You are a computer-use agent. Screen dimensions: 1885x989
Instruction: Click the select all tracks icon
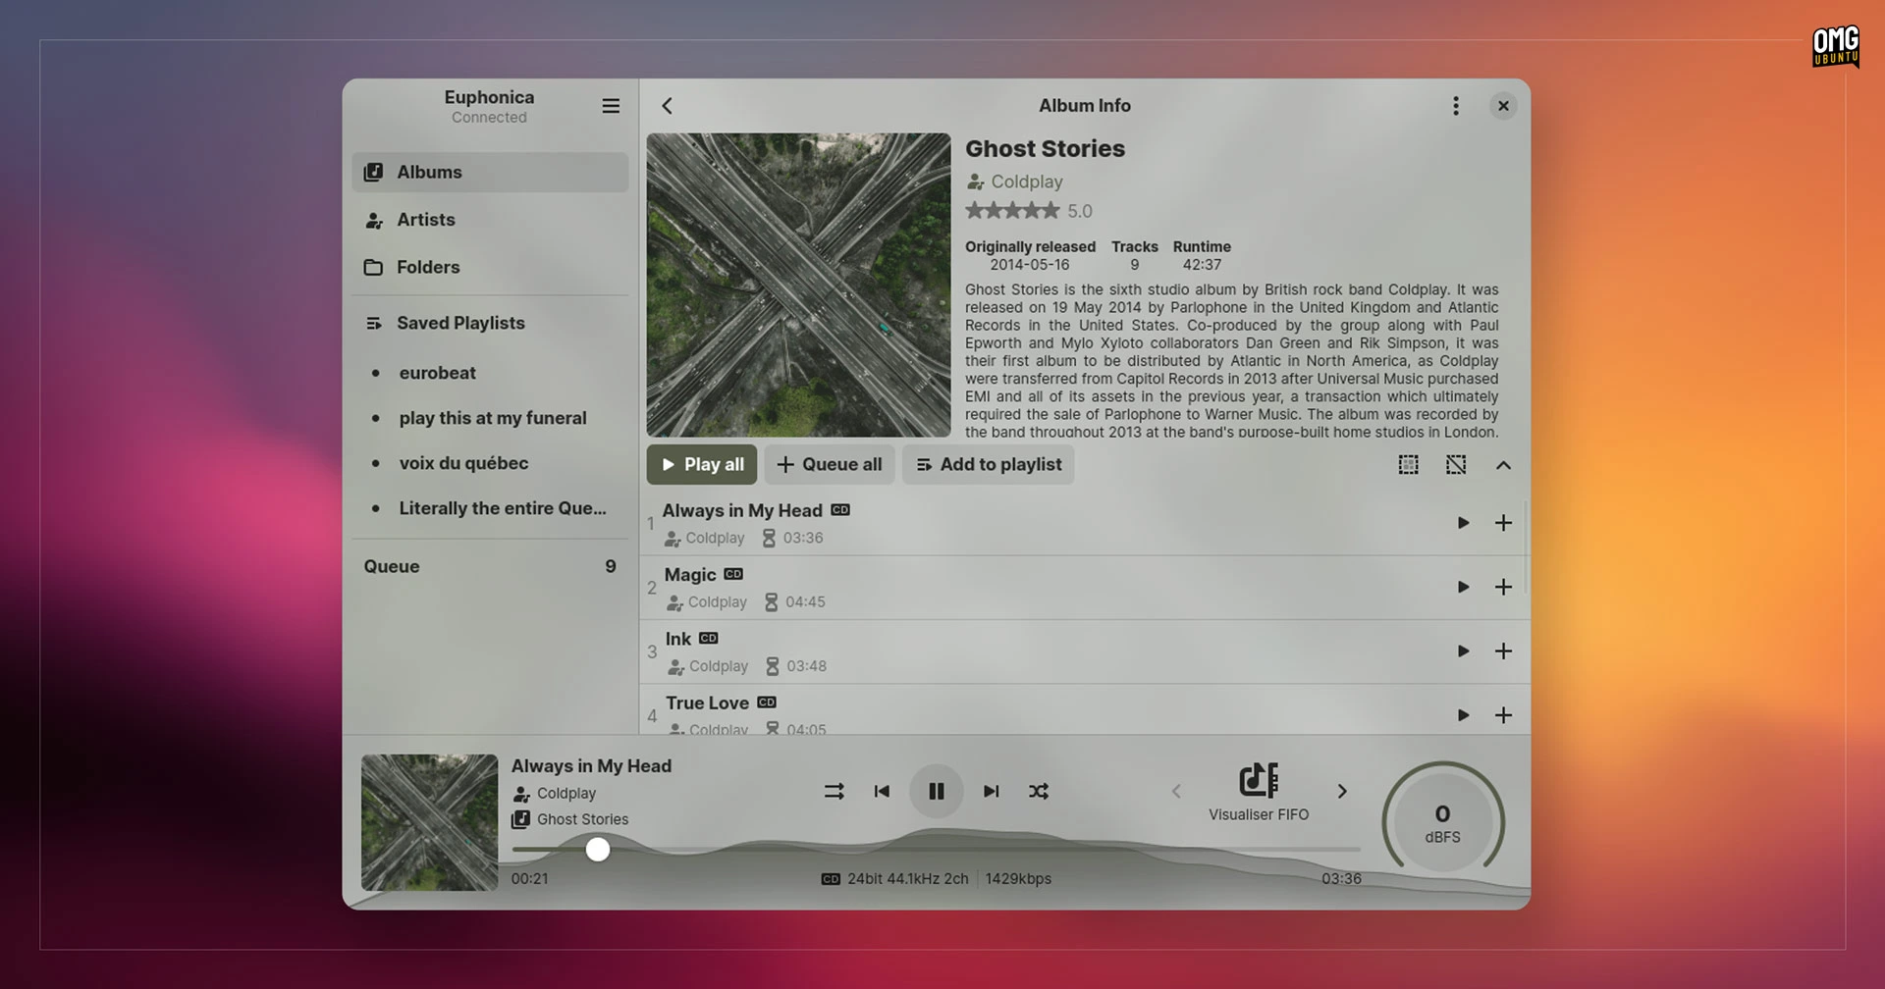[1408, 465]
